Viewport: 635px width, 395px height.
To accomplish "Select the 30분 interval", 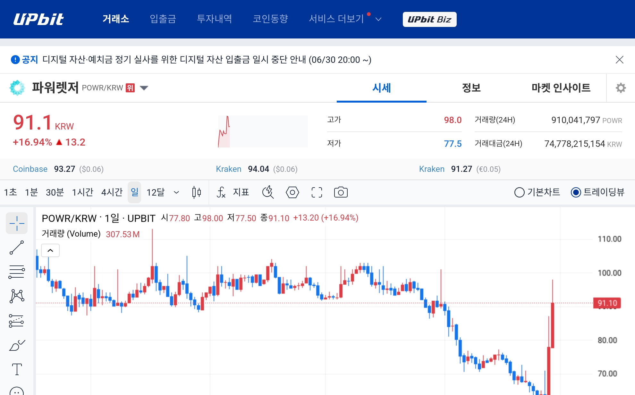I will point(55,192).
